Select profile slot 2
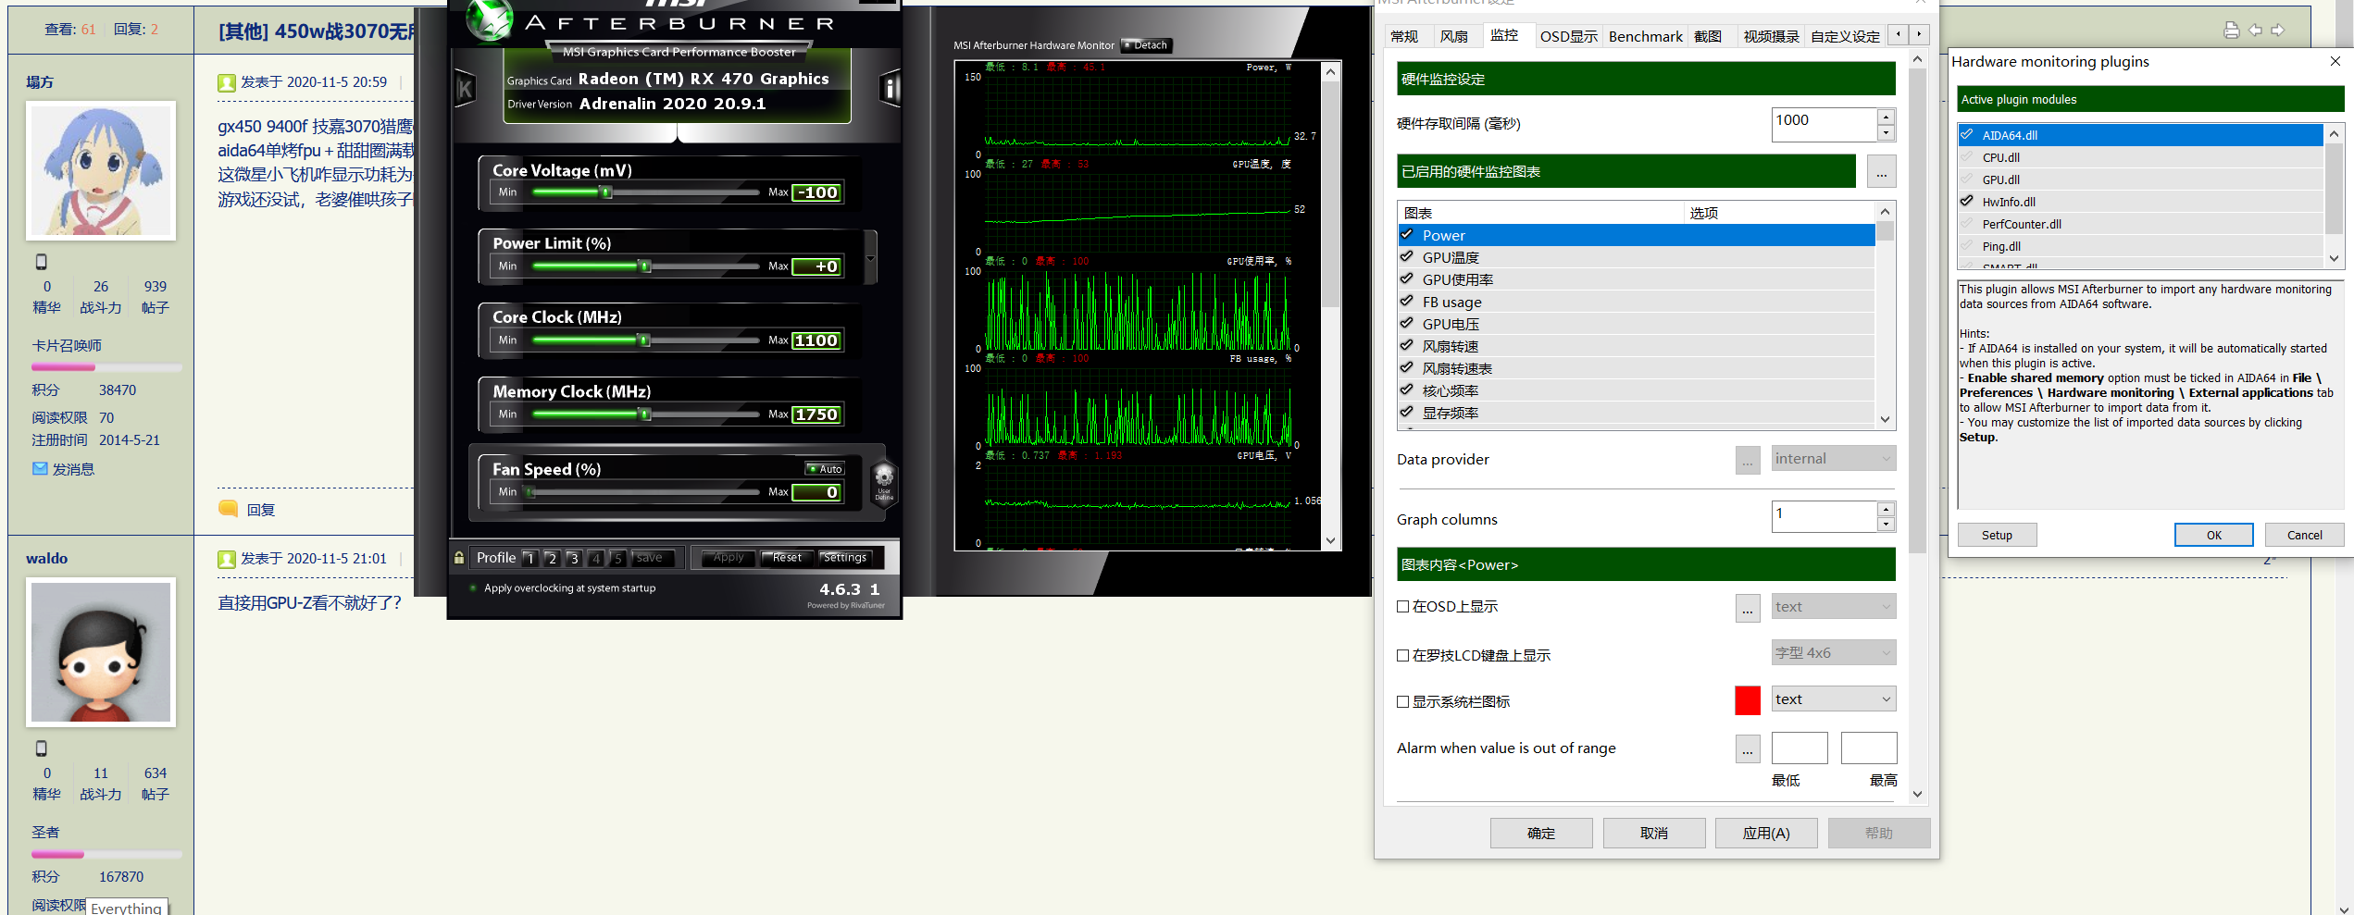This screenshot has width=2354, height=915. coord(552,558)
